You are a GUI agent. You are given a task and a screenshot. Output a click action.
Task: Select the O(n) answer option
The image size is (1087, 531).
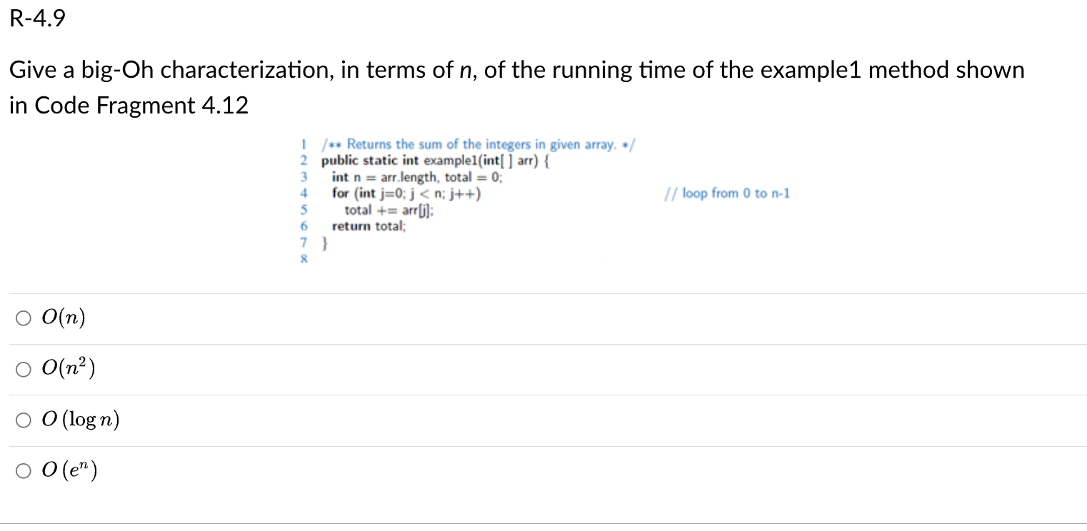[23, 318]
